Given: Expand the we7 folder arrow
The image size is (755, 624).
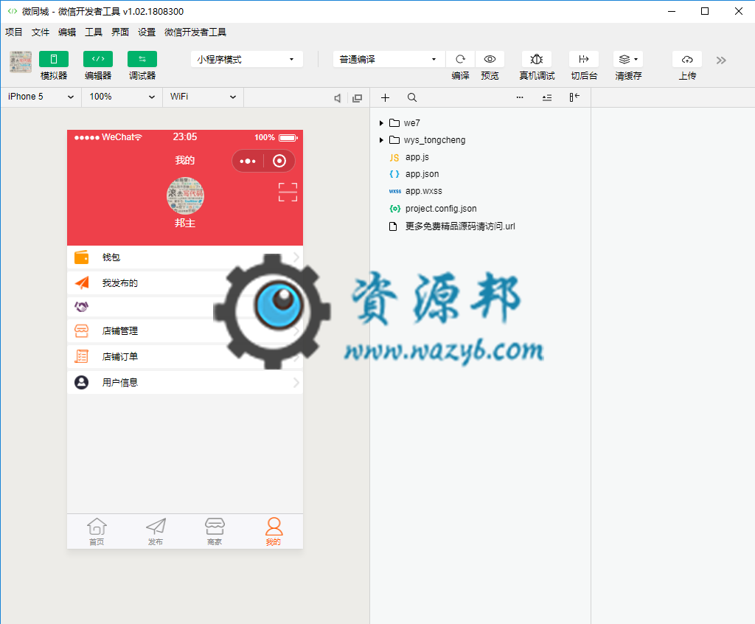Looking at the screenshot, I should [x=381, y=123].
